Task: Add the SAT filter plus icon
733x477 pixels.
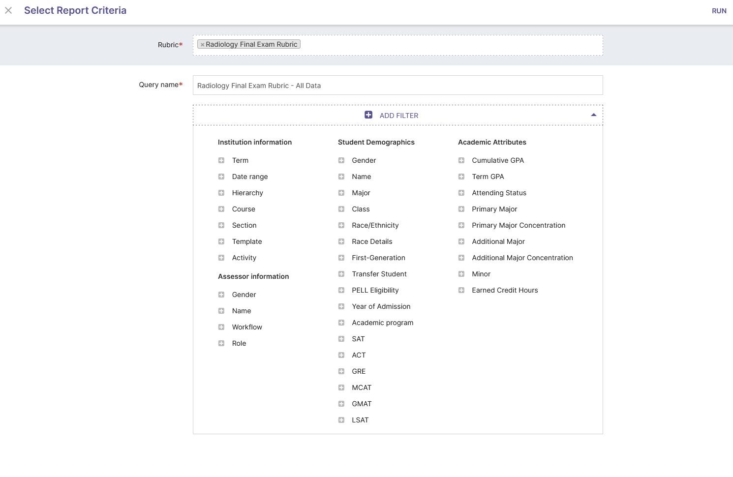Action: click(x=341, y=339)
